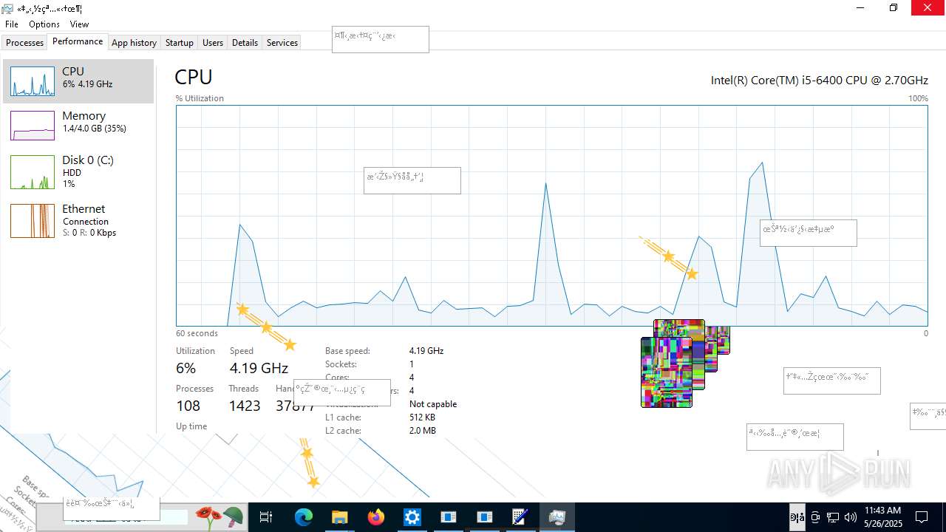Select Ethernet in the performance sidebar

point(78,220)
